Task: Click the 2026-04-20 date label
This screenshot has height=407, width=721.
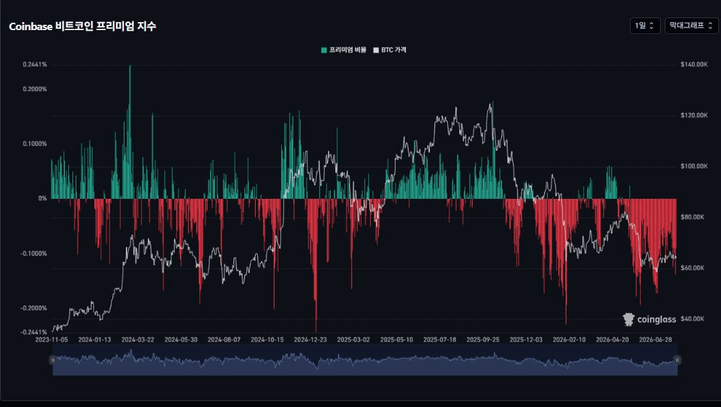Action: pyautogui.click(x=612, y=339)
